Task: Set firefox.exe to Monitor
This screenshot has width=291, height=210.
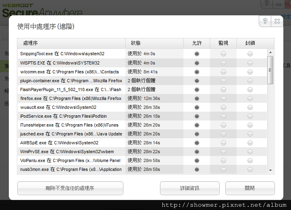Action: pos(223,98)
